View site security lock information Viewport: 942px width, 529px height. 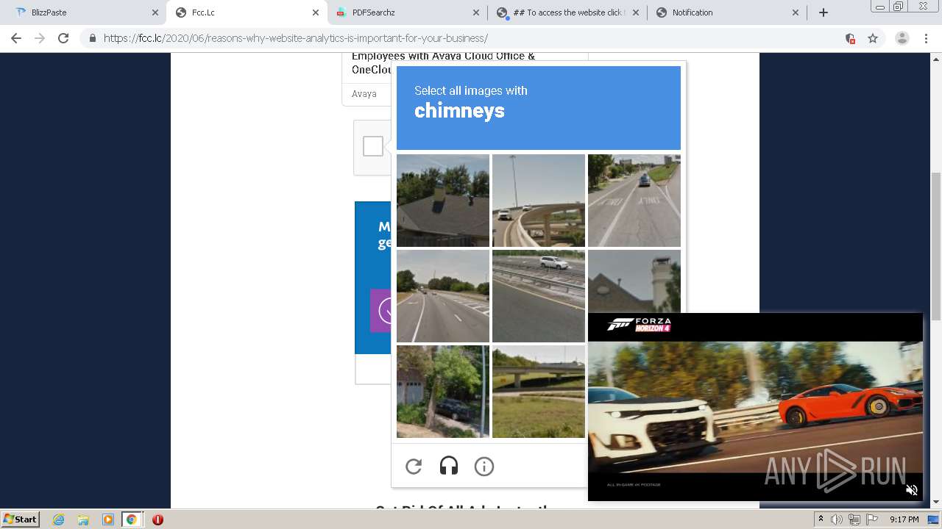[92, 38]
